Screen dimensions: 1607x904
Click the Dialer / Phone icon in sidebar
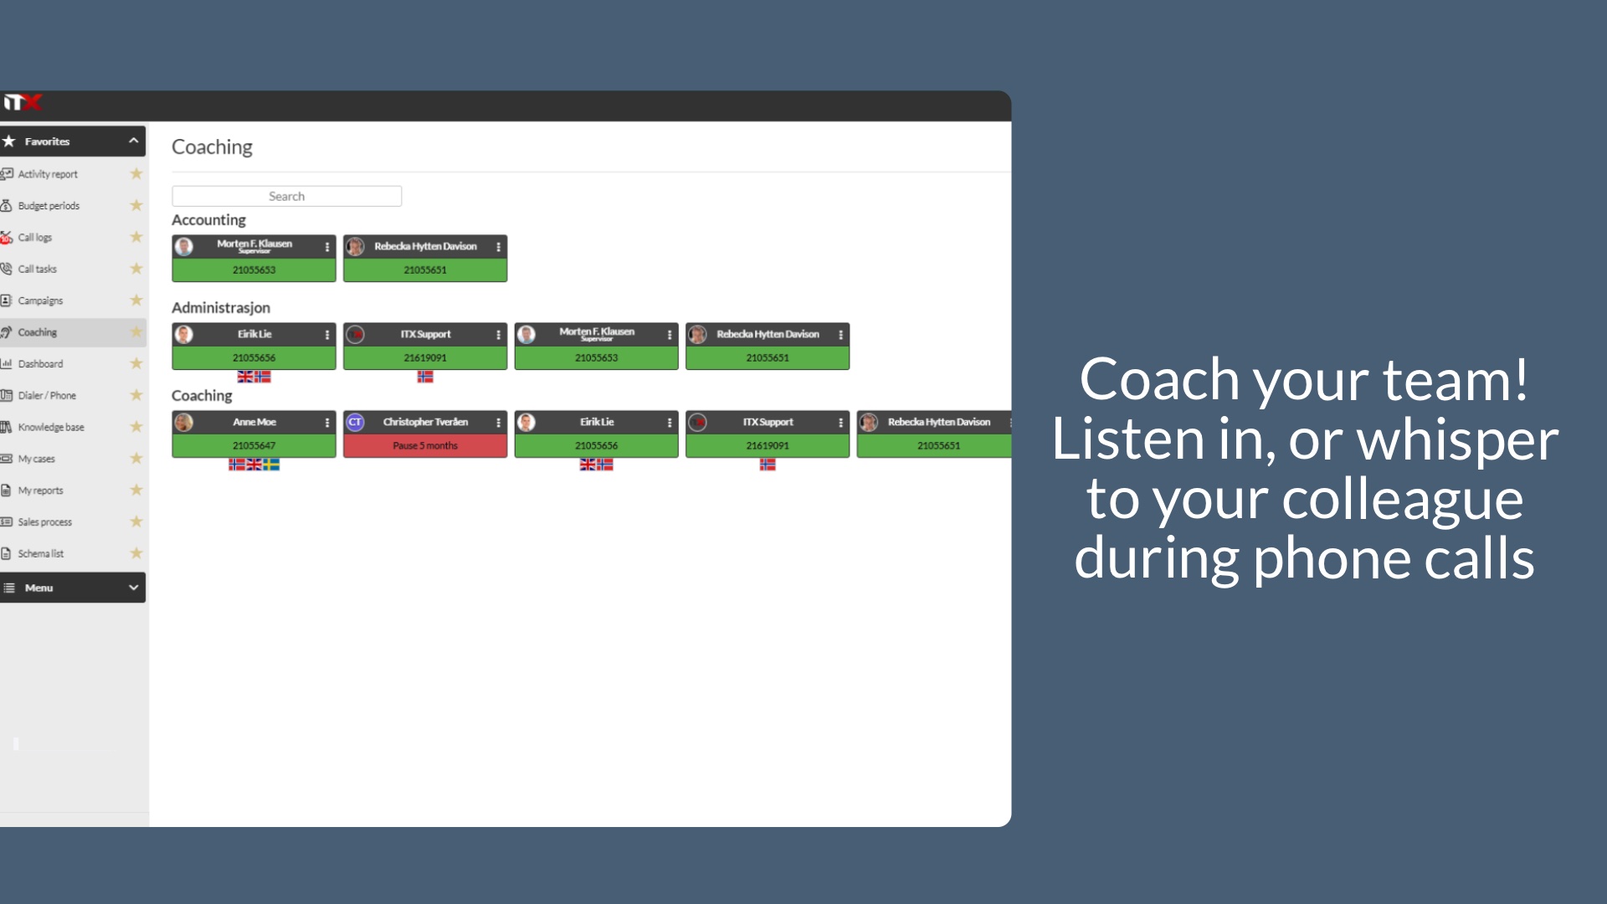(x=9, y=395)
